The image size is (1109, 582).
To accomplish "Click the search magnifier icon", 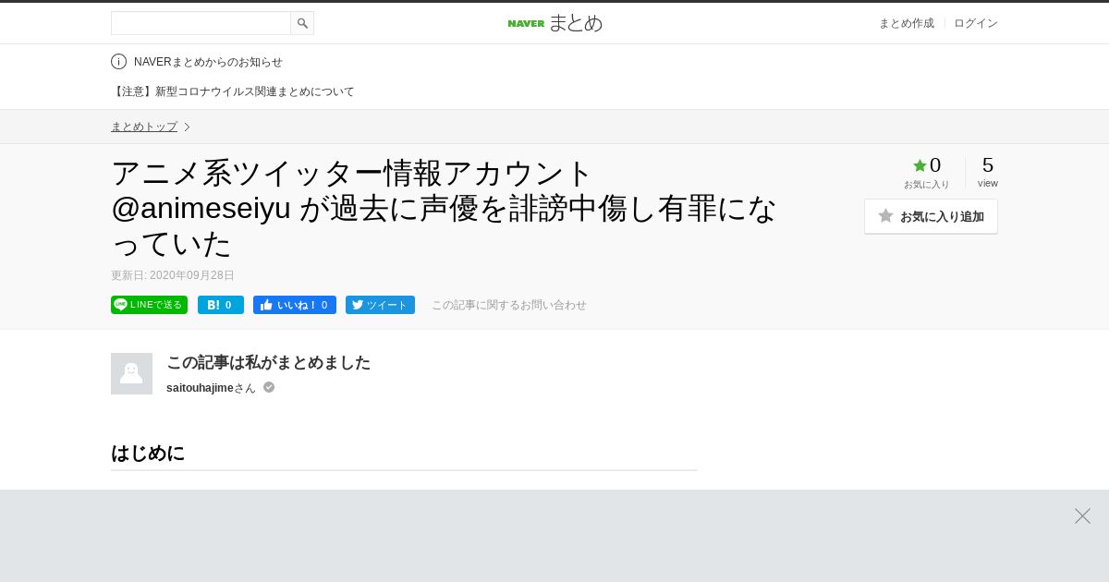I will (302, 23).
